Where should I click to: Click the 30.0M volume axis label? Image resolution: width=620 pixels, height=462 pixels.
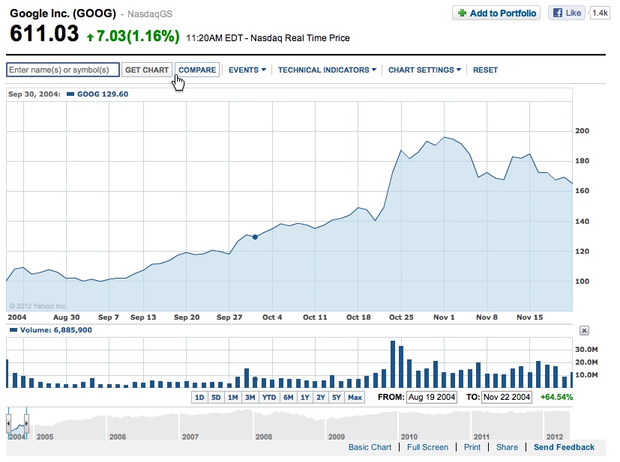point(586,350)
